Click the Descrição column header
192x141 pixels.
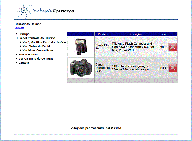(x=135, y=34)
